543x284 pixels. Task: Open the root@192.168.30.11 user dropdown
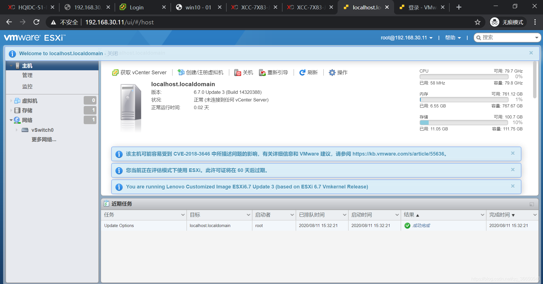pyautogui.click(x=407, y=38)
